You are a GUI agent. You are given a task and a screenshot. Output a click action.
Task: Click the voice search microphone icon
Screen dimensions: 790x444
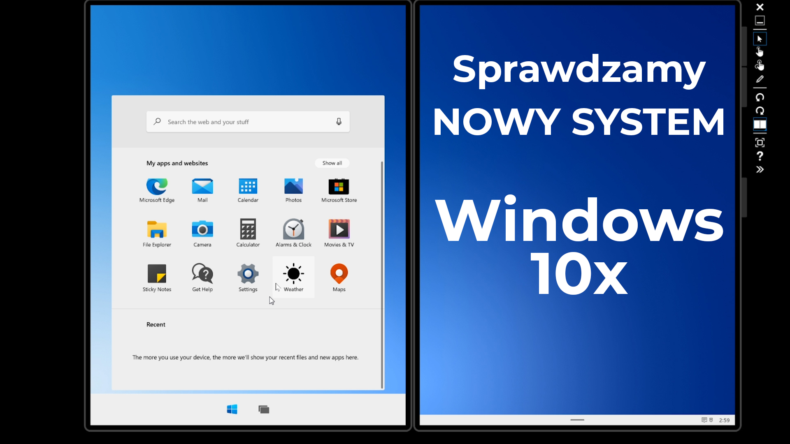tap(339, 122)
